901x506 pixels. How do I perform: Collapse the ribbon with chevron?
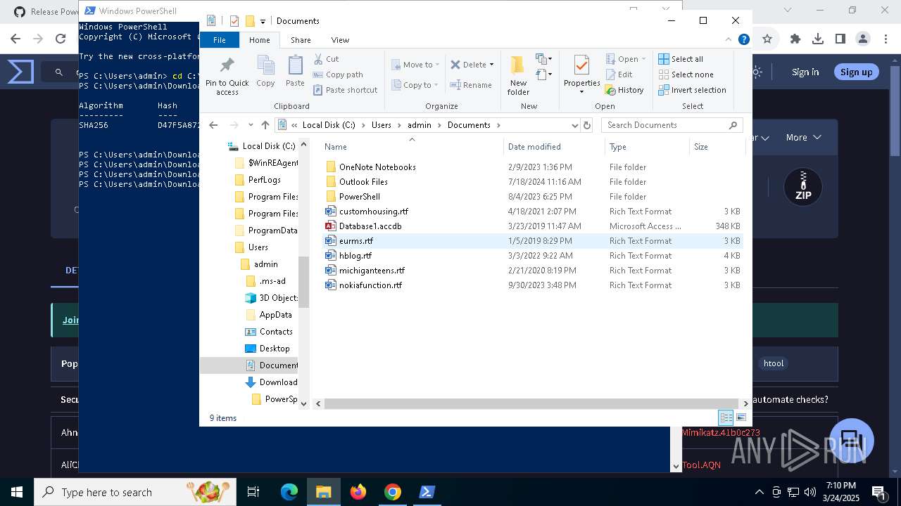tap(729, 40)
